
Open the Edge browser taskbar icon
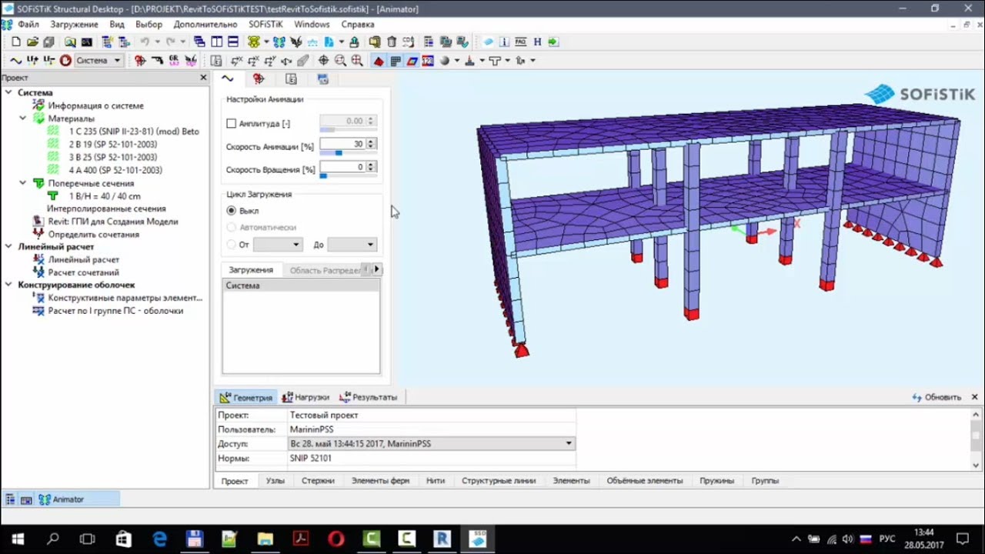pyautogui.click(x=159, y=539)
